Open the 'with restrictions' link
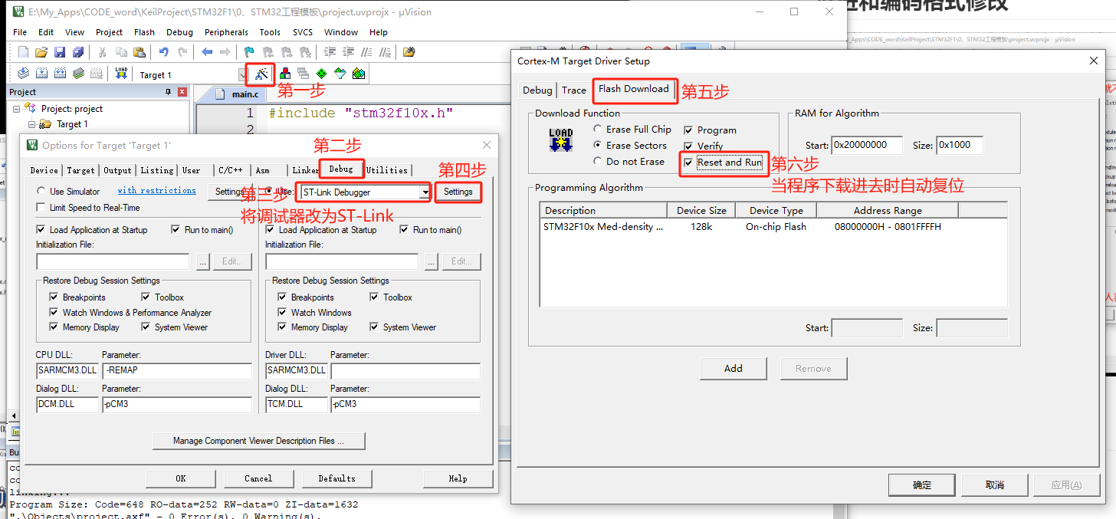The image size is (1116, 519). [156, 191]
